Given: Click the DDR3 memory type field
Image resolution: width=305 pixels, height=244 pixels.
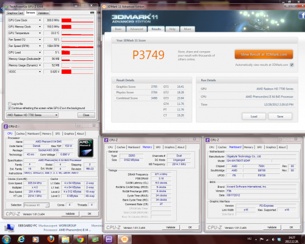Looking at the screenshot, I should [132, 156].
